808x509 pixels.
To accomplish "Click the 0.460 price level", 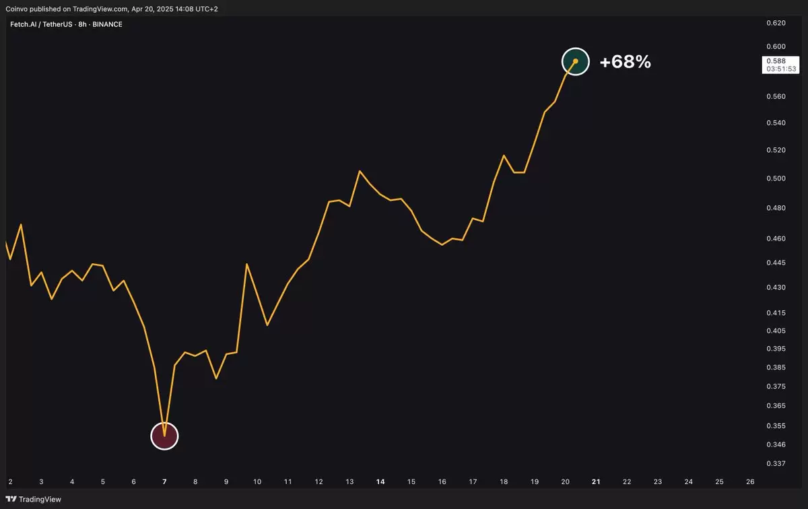I will (x=776, y=238).
